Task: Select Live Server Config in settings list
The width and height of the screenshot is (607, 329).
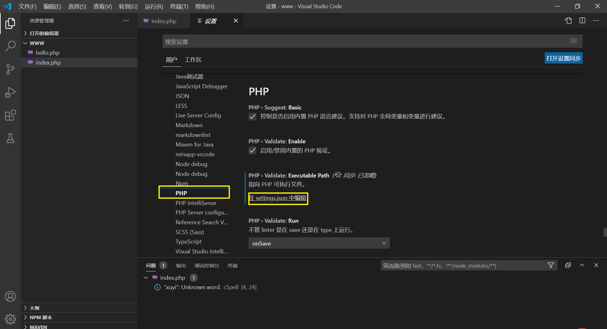Action: tap(198, 115)
